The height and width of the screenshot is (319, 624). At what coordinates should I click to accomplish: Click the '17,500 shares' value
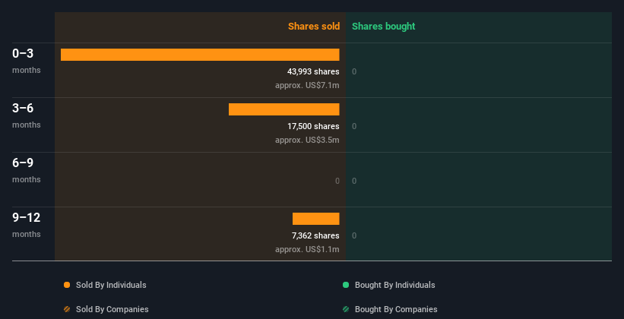(x=313, y=127)
